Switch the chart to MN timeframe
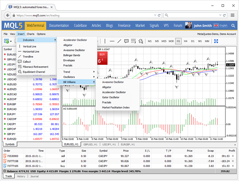 tap(207, 42)
